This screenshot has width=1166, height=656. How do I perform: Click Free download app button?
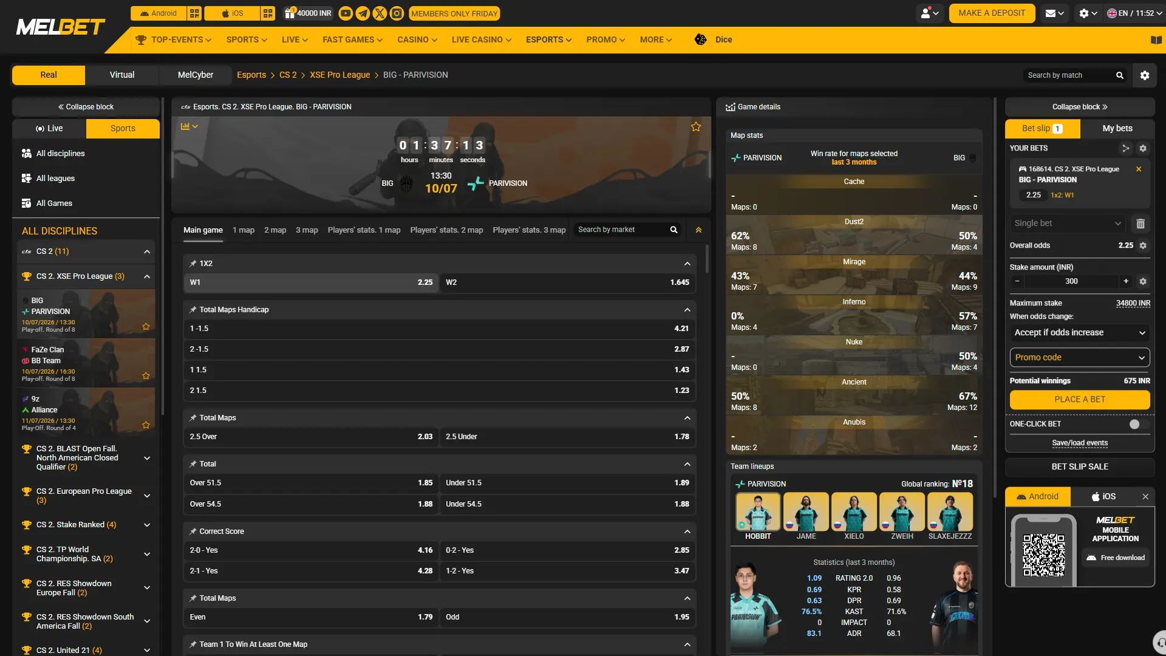pos(1116,558)
